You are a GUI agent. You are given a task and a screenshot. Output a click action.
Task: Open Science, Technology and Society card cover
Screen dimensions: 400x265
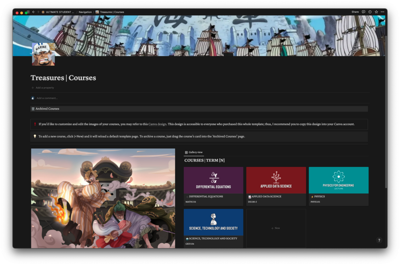[213, 222]
